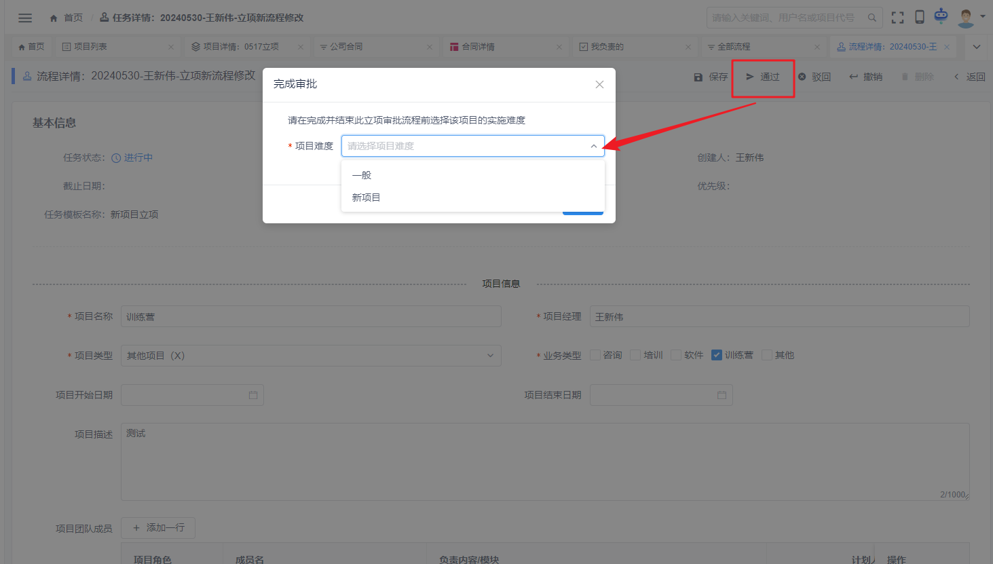Image resolution: width=993 pixels, height=564 pixels.
Task: Click calendar icon in 项目开始日期 field
Action: (253, 395)
